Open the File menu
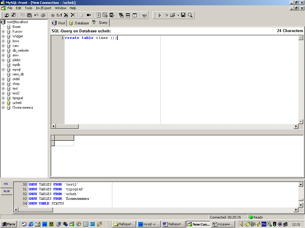Screen dimensions: 305x228 pyautogui.click(x=10, y=8)
